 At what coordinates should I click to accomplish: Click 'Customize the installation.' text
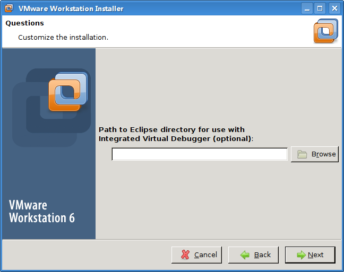point(63,38)
